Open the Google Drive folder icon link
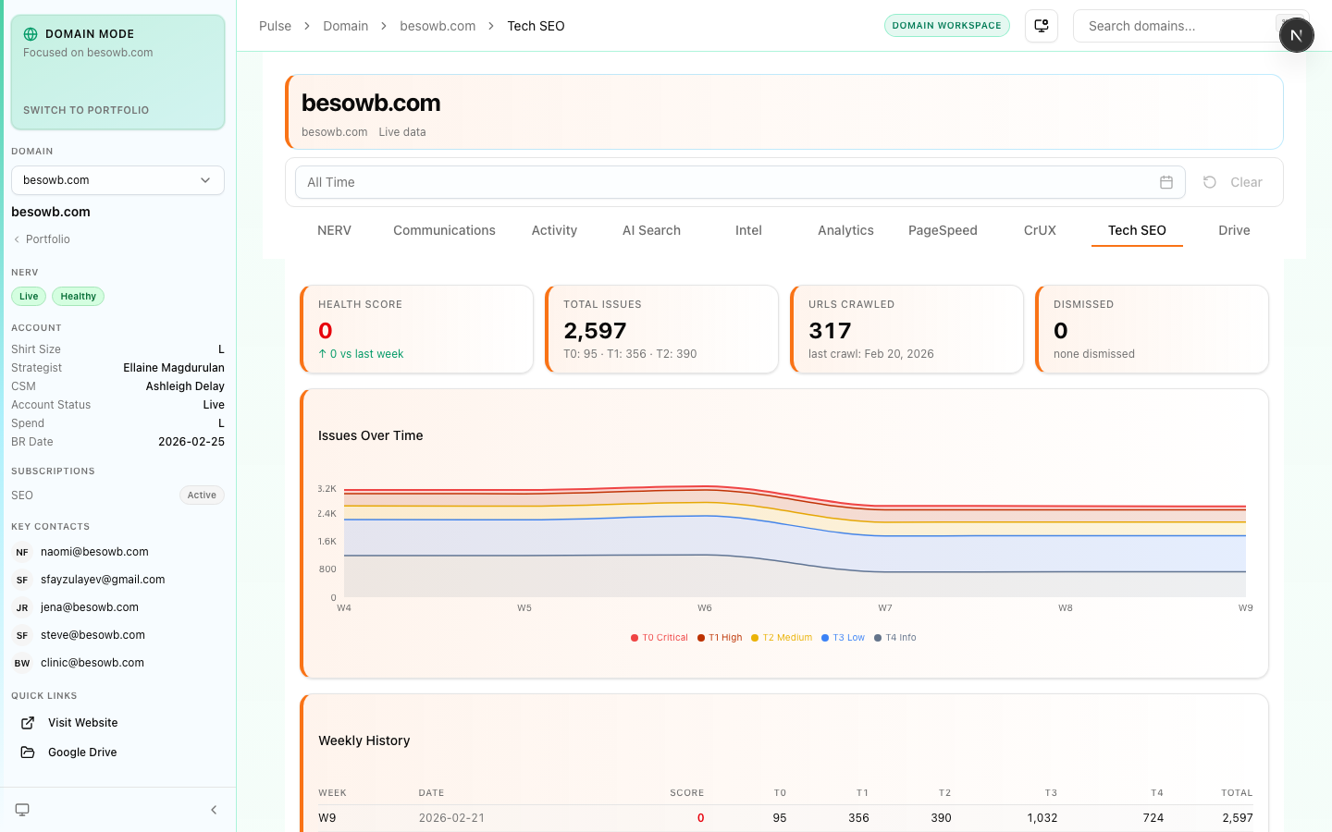Viewport: 1332px width, 832px height. coord(28,752)
